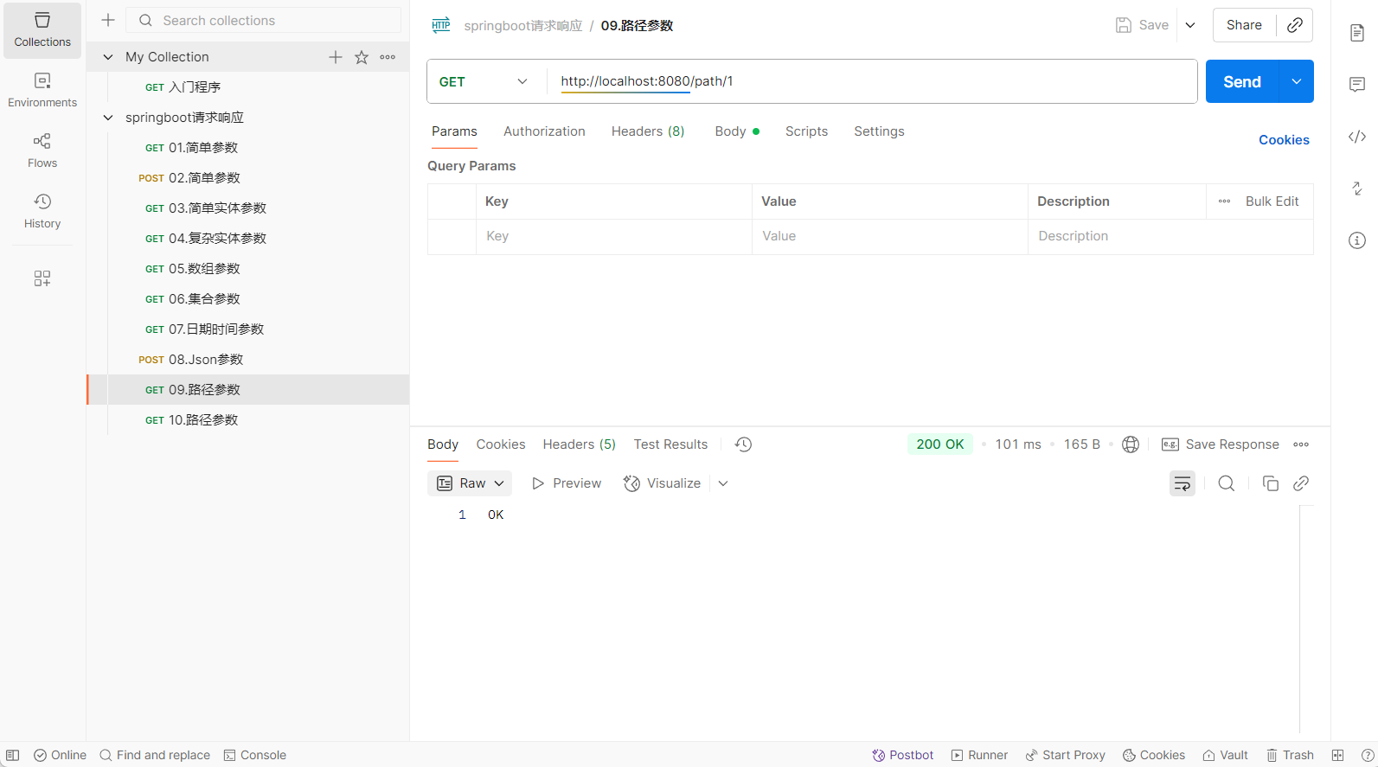This screenshot has width=1378, height=767.
Task: Select the GET 10.路径参数 request
Action: pos(247,420)
